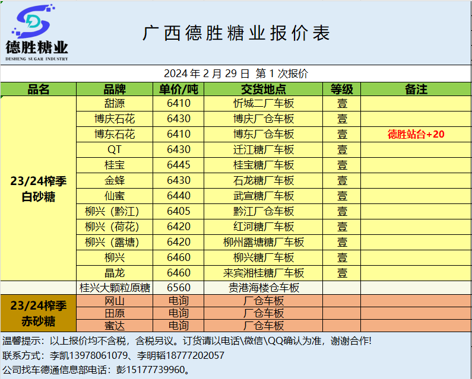Screen dimensions: 472x379
Task: Click the 备注 column header
Action: (x=416, y=90)
